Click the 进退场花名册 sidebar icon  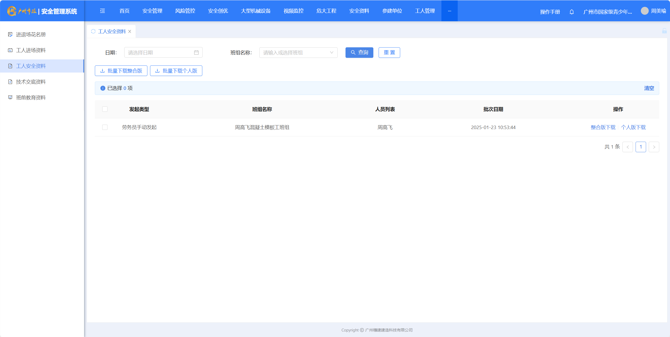[10, 34]
